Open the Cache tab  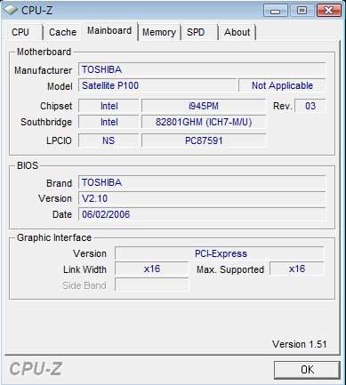(62, 32)
